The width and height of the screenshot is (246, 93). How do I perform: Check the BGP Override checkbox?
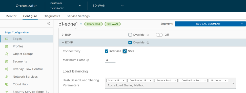pos(130,35)
